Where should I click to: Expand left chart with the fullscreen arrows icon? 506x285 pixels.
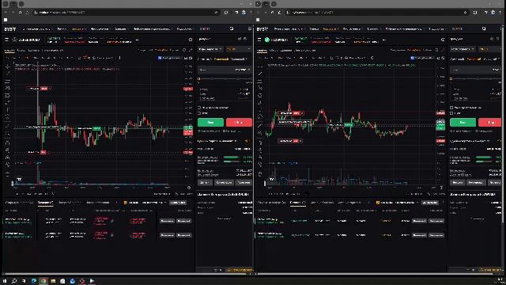coord(190,50)
